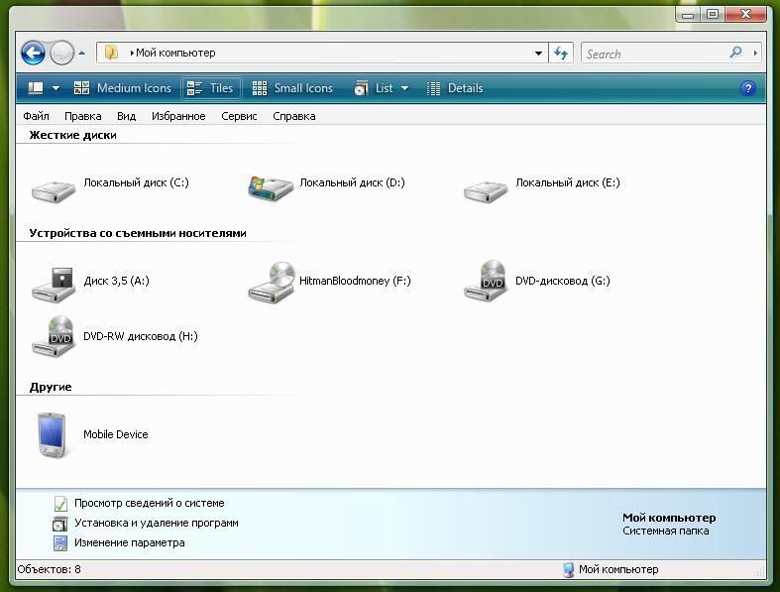The width and height of the screenshot is (780, 592).
Task: Open Local Disk (D:) with Windows logo
Action: pyautogui.click(x=270, y=186)
